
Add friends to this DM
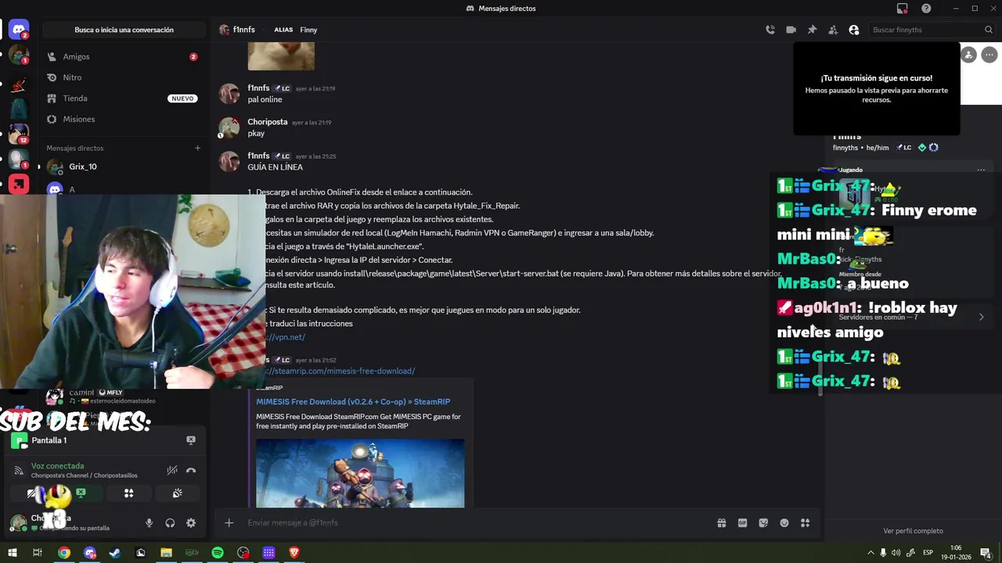pyautogui.click(x=833, y=30)
